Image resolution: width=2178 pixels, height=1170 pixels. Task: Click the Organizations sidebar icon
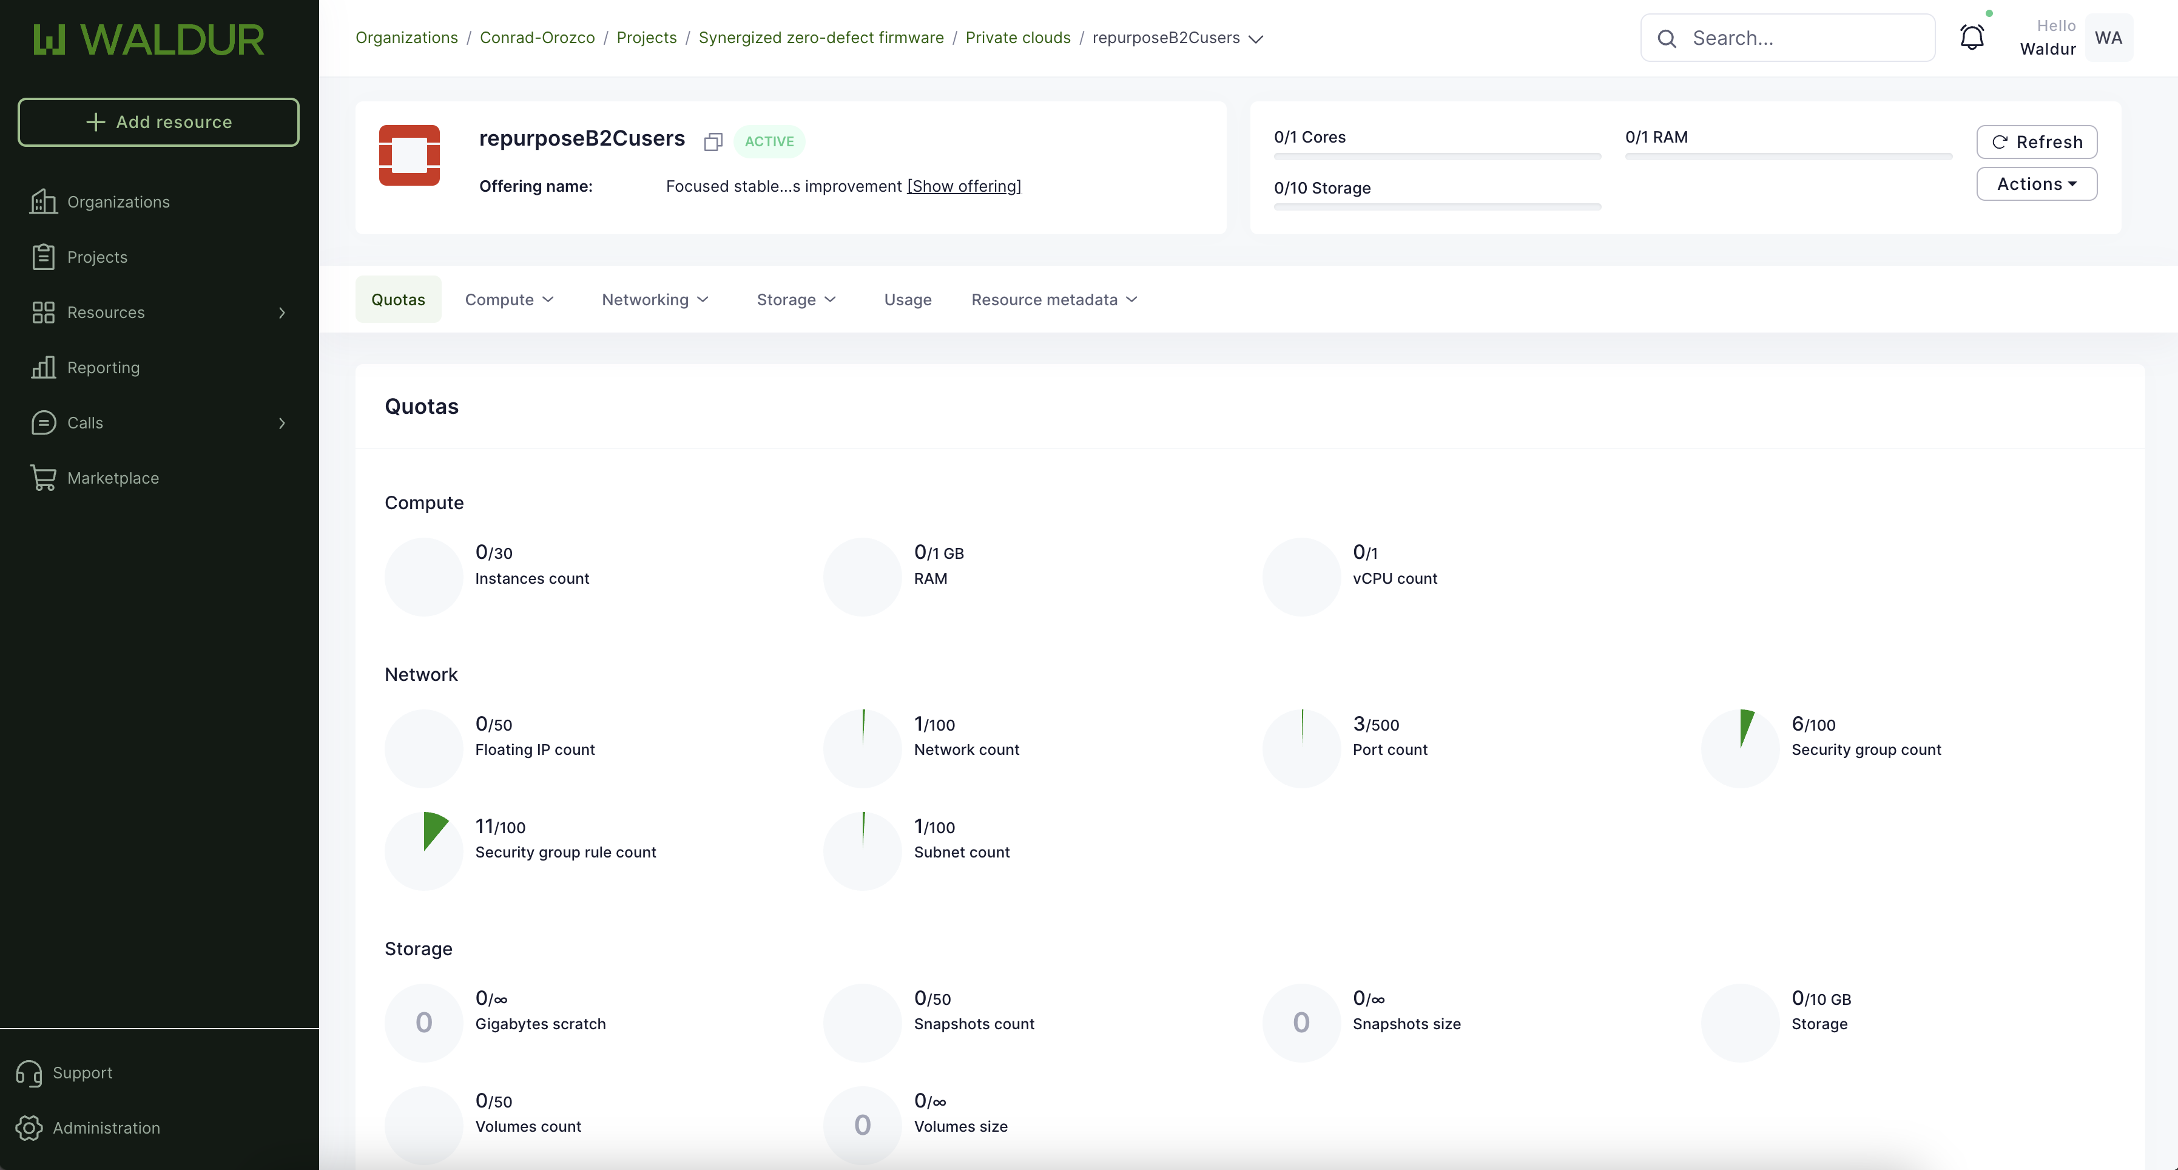click(43, 201)
